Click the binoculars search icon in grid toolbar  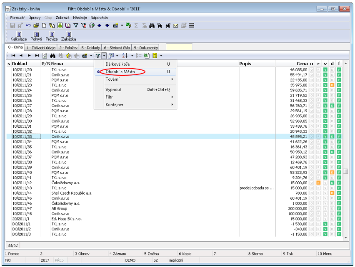click(52, 55)
